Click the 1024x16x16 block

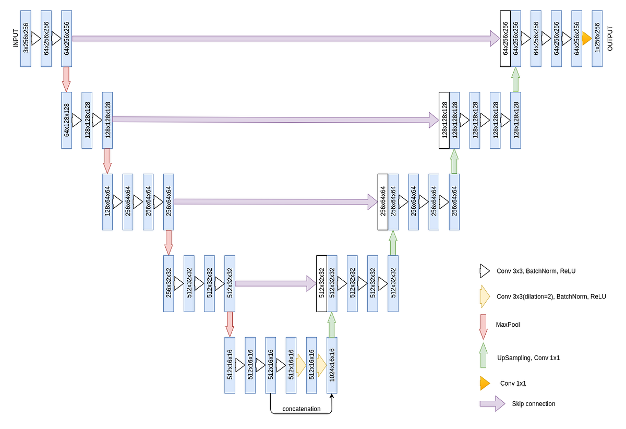click(x=332, y=365)
